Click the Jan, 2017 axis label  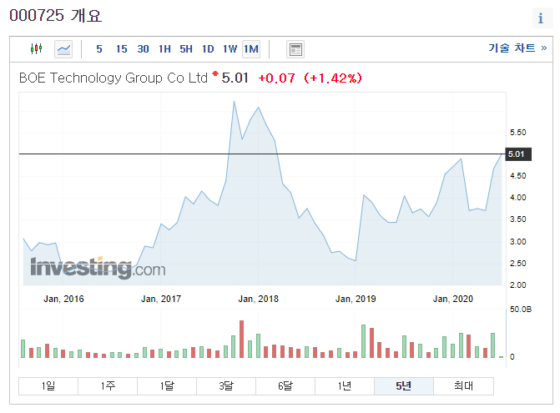pos(161,299)
